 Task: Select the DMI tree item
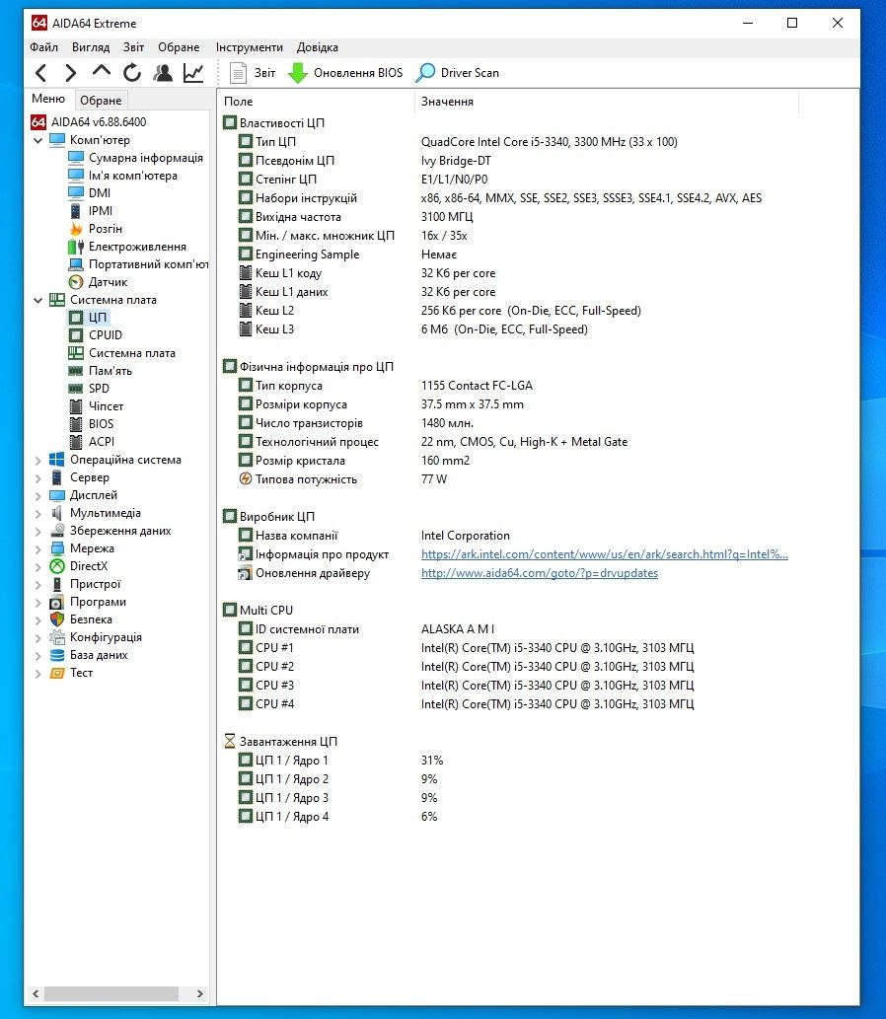(x=90, y=193)
